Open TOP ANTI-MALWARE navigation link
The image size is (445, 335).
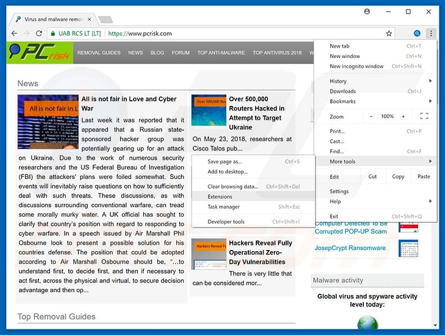[221, 53]
